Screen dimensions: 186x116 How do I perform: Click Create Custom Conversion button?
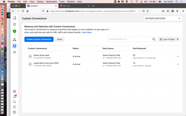point(39,39)
